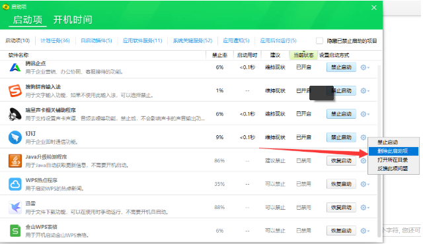Click the 建议 column header
The image size is (423, 244).
tap(275, 55)
